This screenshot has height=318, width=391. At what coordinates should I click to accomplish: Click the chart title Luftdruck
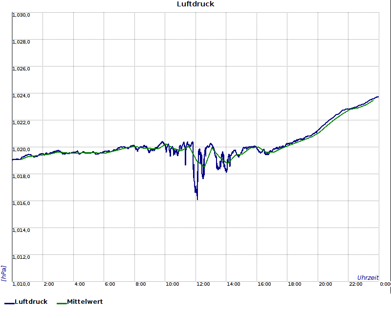195,4
